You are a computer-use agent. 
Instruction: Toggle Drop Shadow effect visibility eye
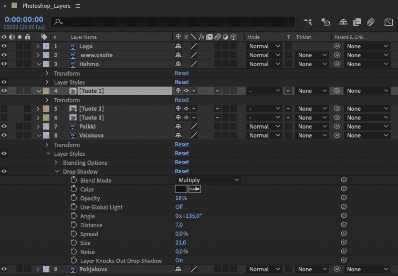(4, 171)
